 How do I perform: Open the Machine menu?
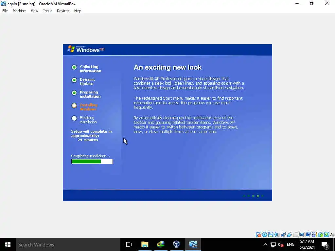click(19, 11)
